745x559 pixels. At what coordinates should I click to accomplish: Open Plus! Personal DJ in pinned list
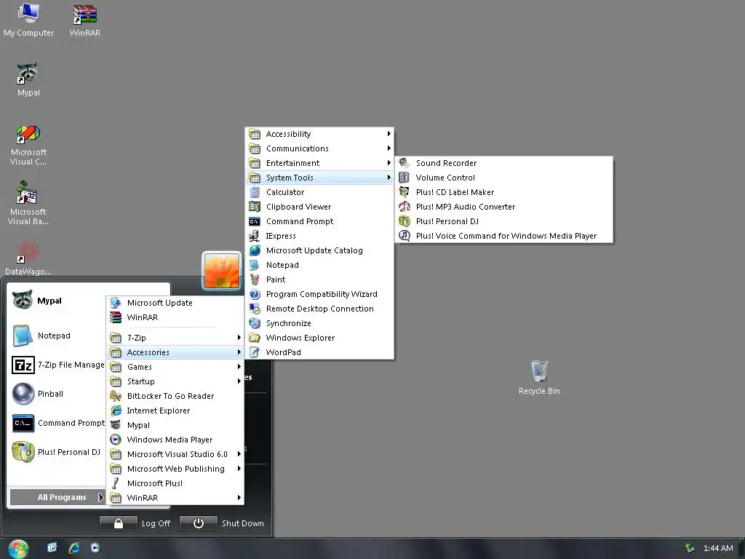[x=57, y=452]
